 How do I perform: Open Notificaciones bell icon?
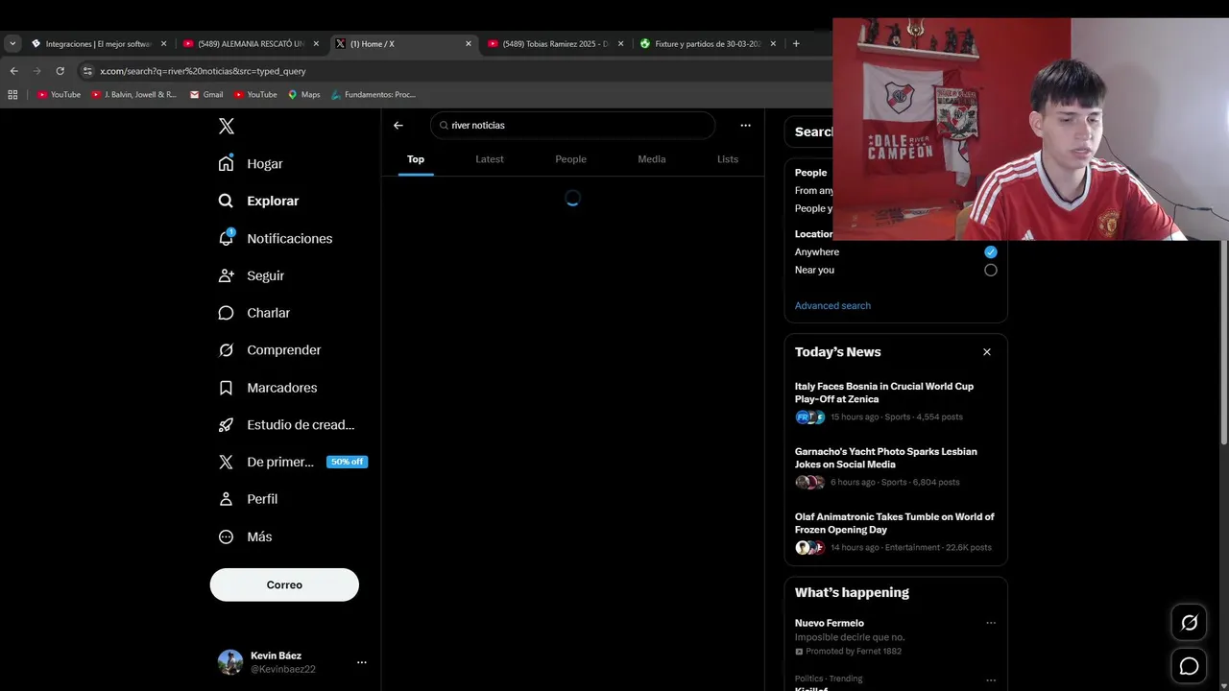click(x=226, y=238)
